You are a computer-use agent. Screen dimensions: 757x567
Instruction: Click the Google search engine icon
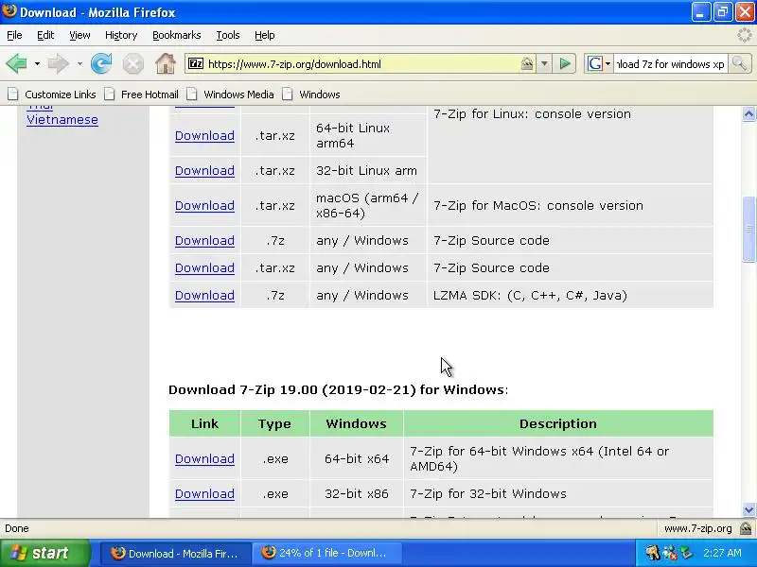pos(595,63)
